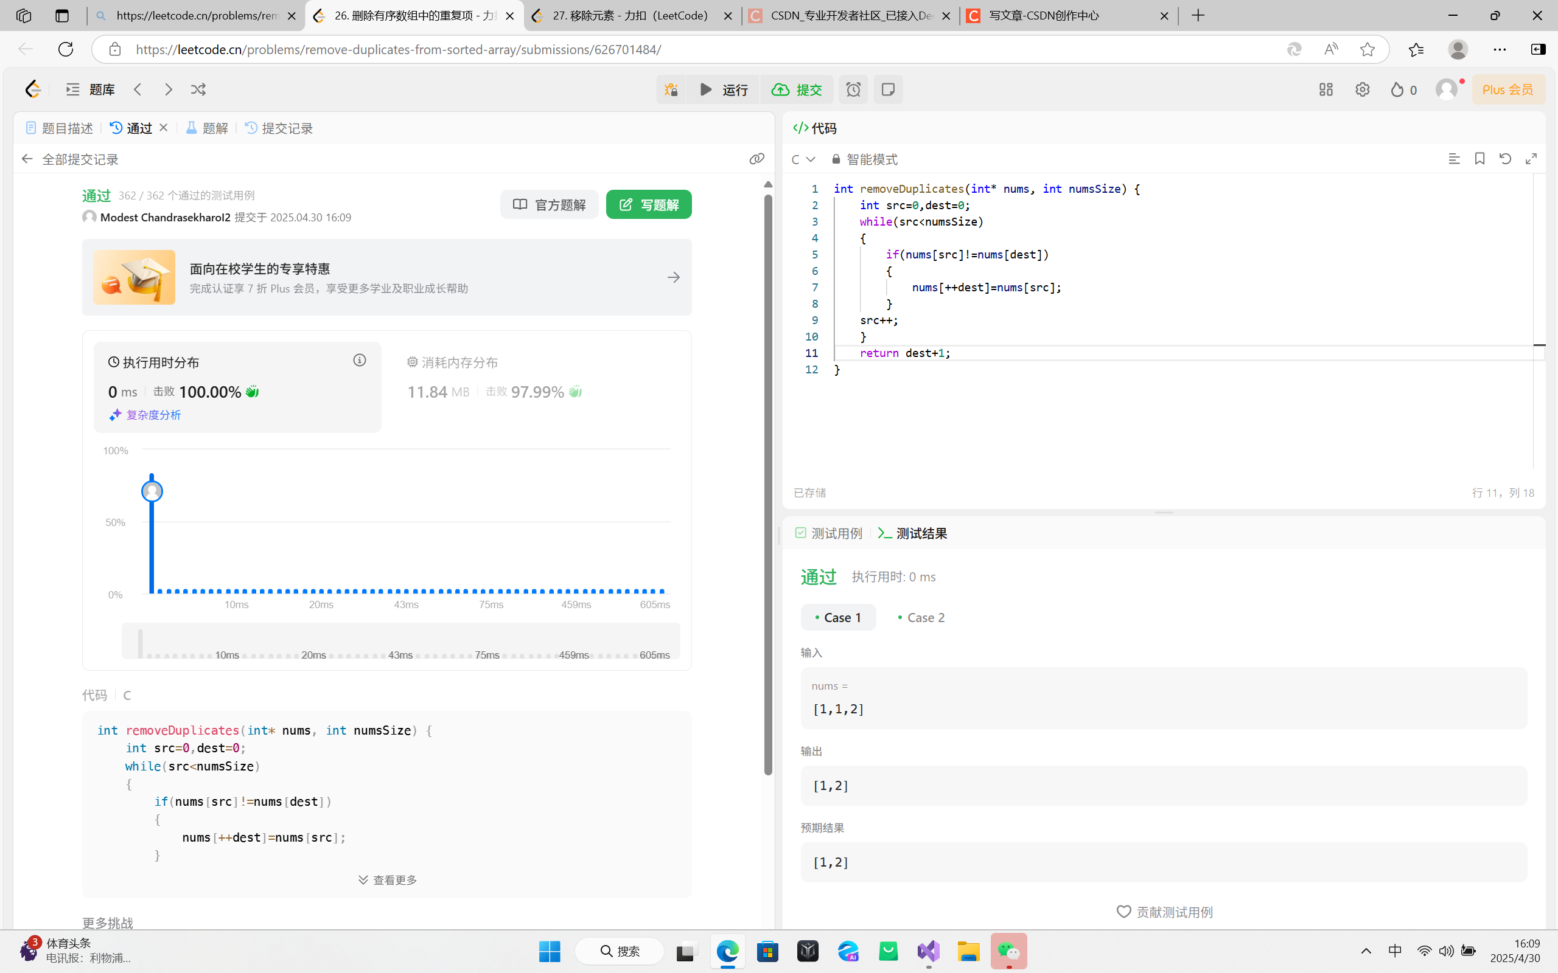Copy submission link via chain icon
The width and height of the screenshot is (1558, 973).
tap(756, 159)
